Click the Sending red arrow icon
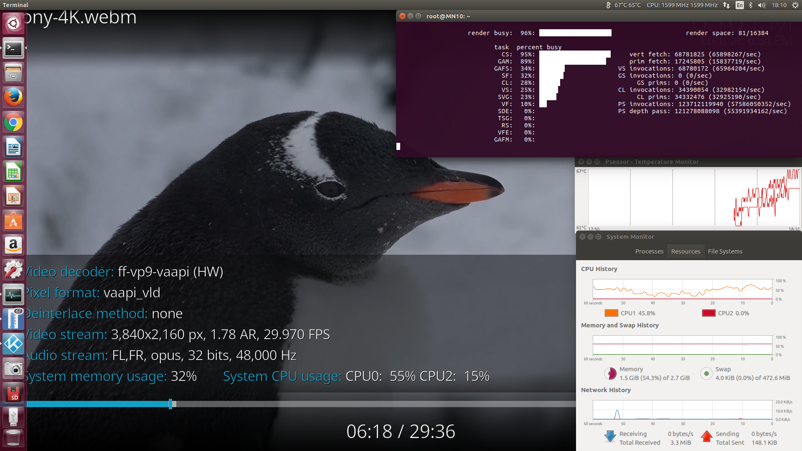Viewport: 802px width, 451px height. (707, 436)
